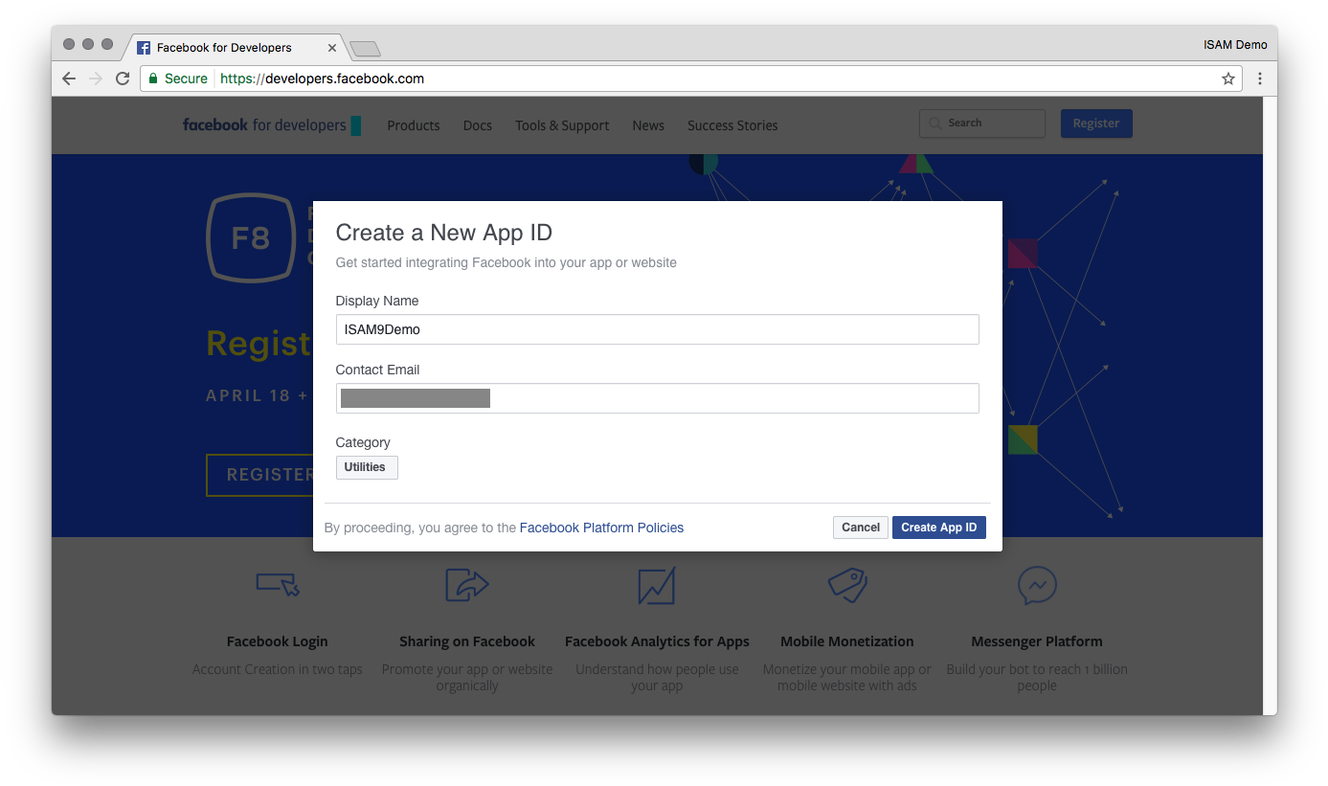Select the Facebook for Developers tab
The width and height of the screenshot is (1328, 786).
pos(235,47)
